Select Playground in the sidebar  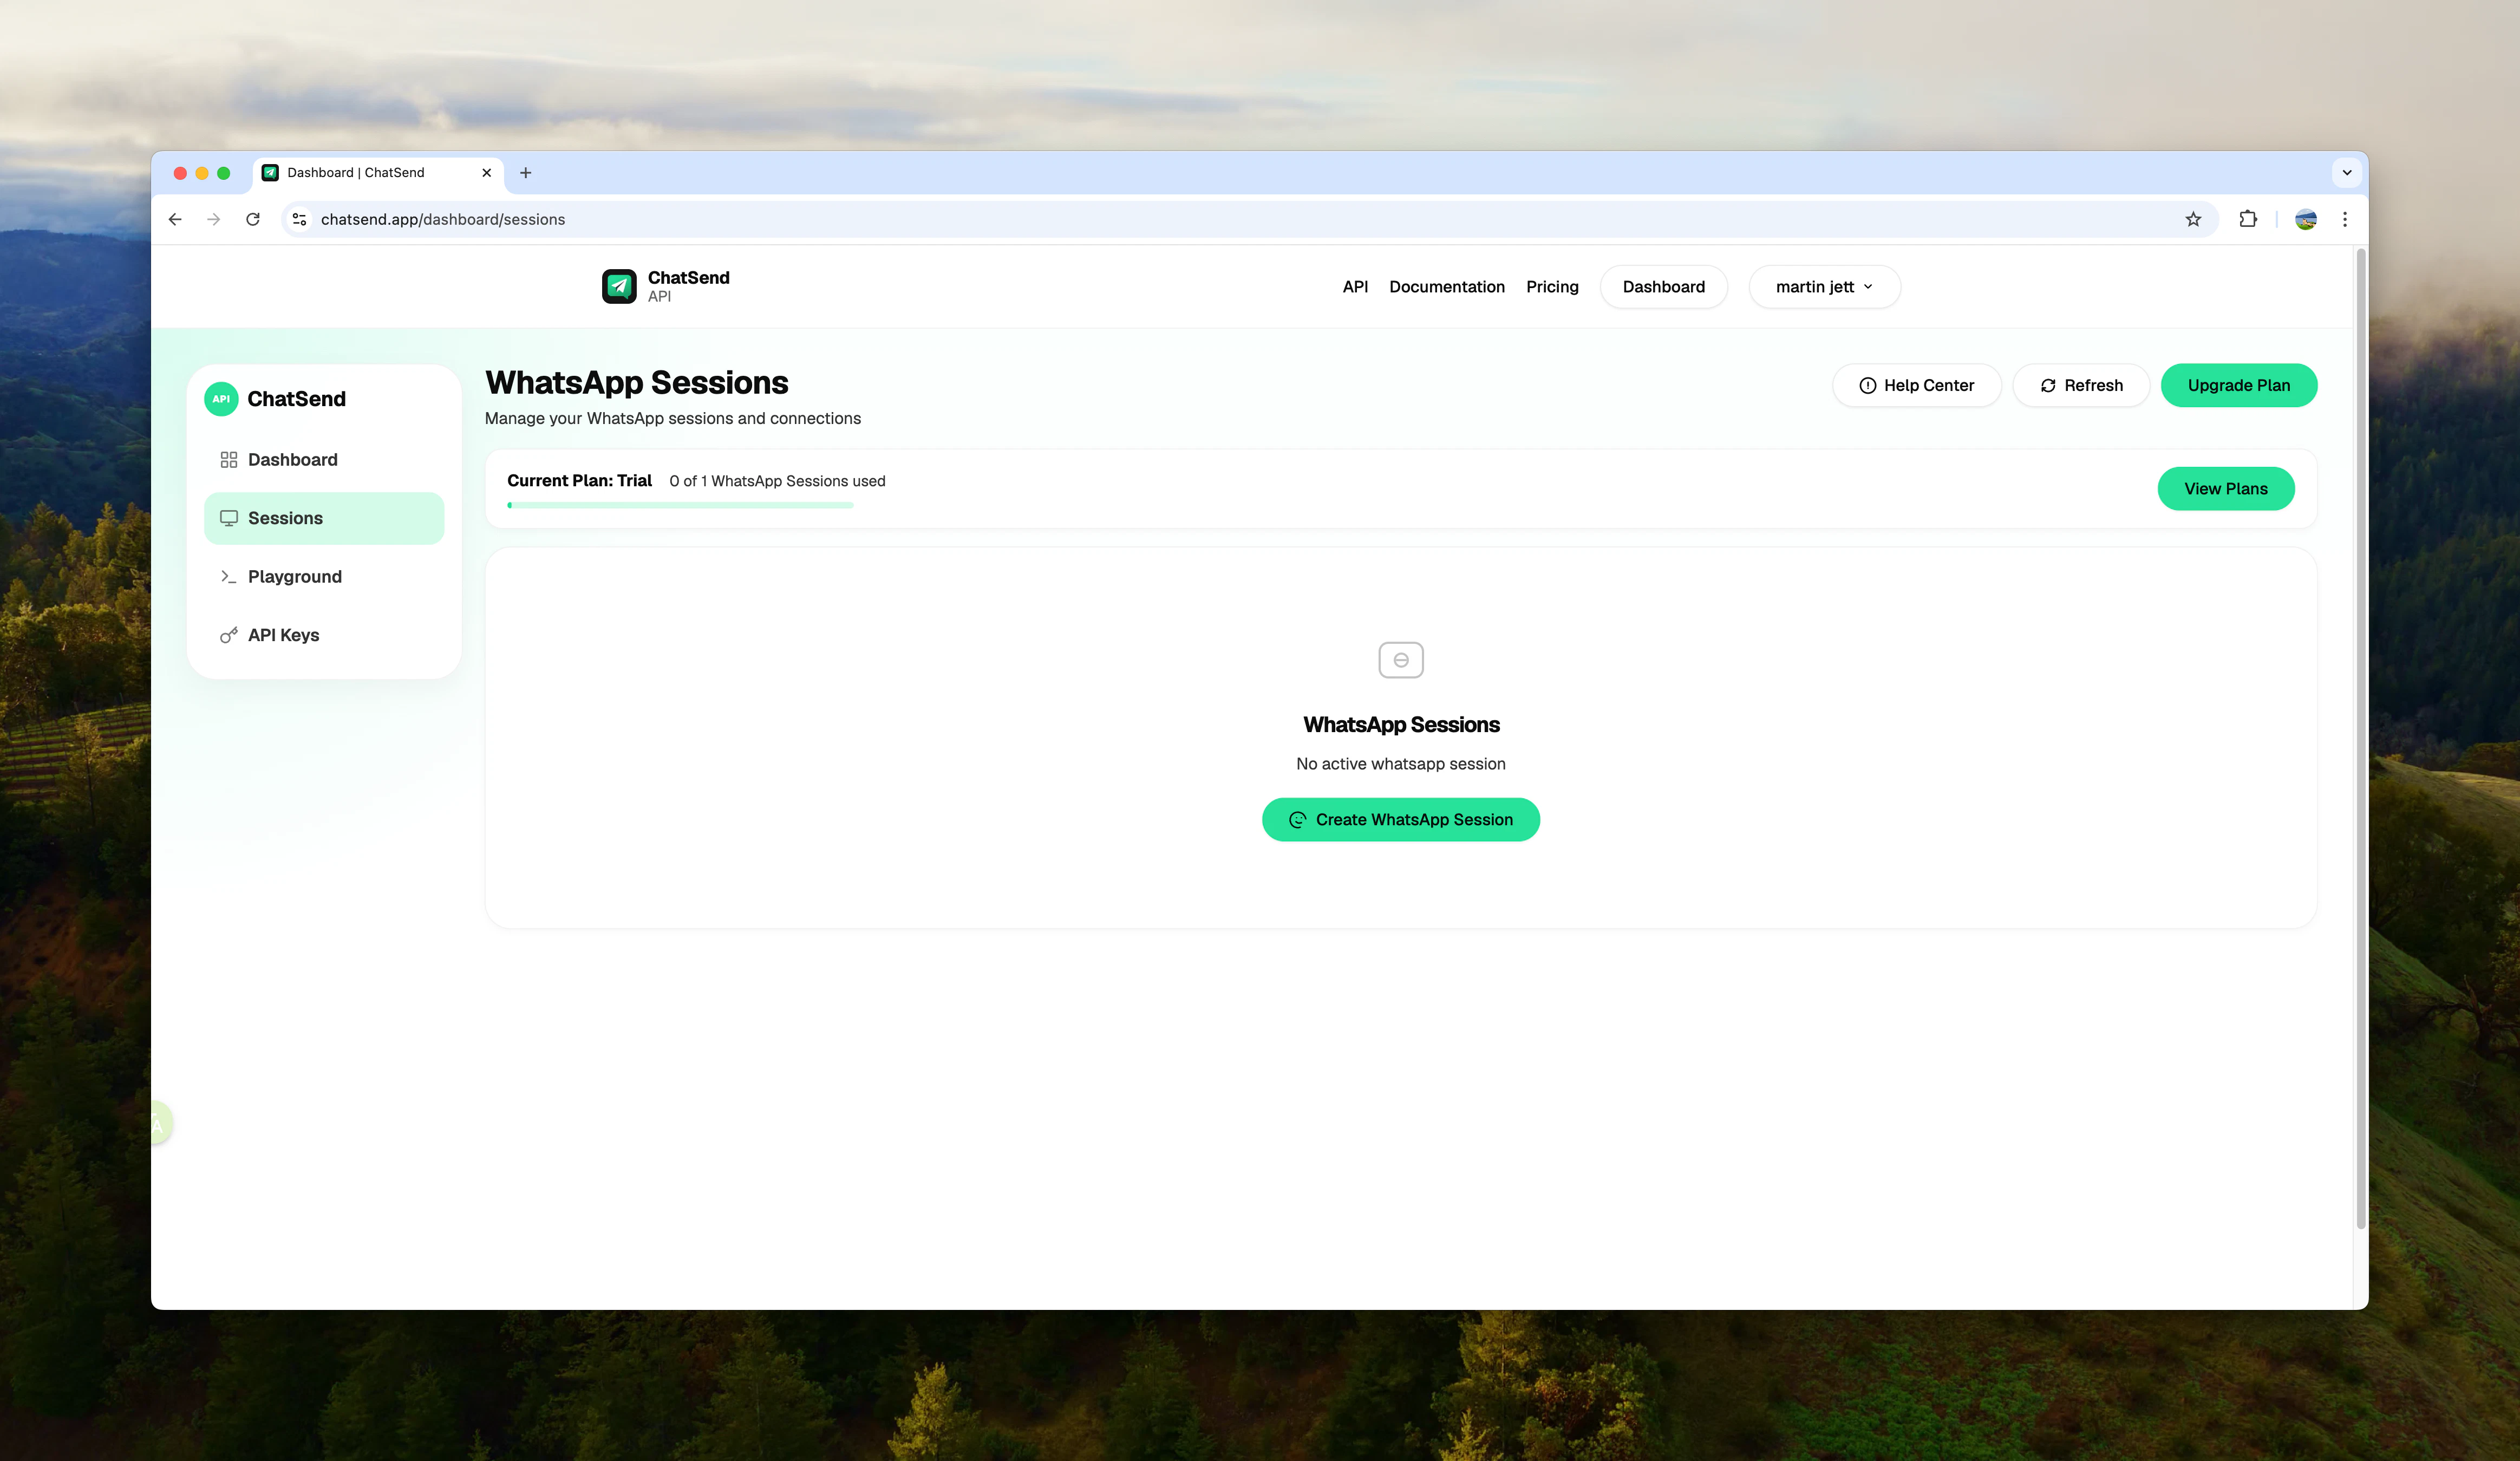(324, 576)
